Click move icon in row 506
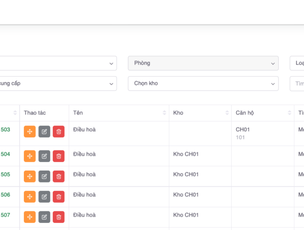 coord(30,197)
